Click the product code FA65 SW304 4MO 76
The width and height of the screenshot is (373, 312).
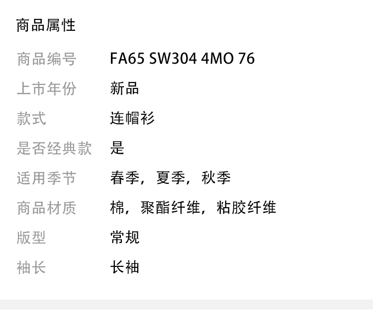tap(182, 59)
